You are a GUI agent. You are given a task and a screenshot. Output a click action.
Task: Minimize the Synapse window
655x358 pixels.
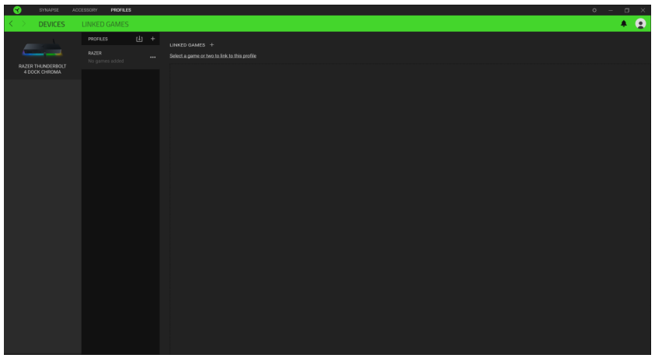click(610, 9)
